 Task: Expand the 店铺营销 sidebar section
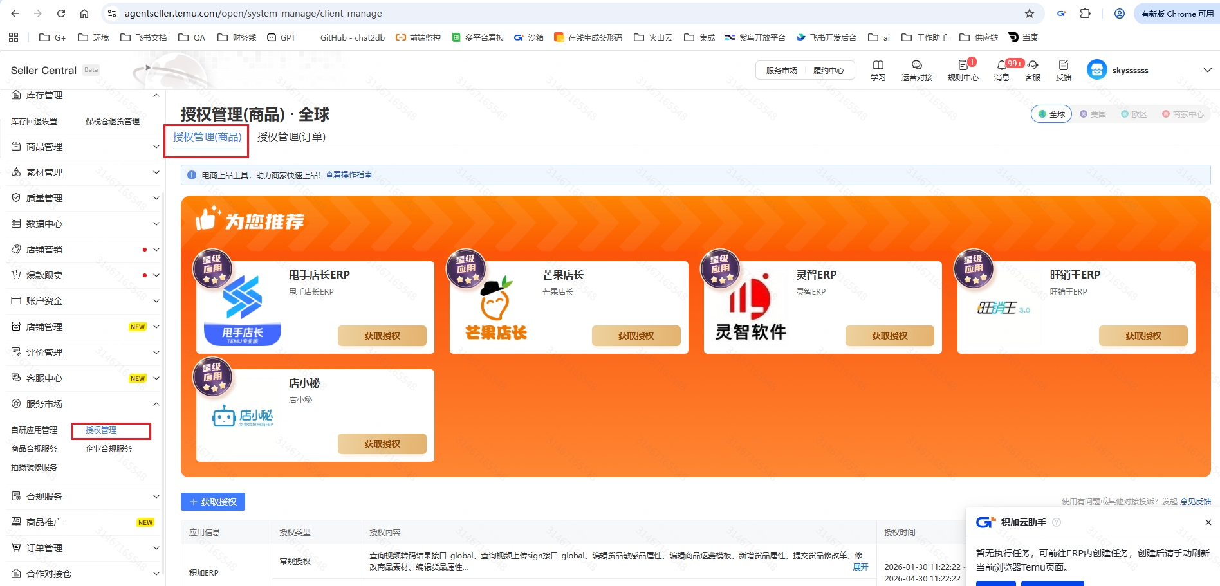[156, 250]
